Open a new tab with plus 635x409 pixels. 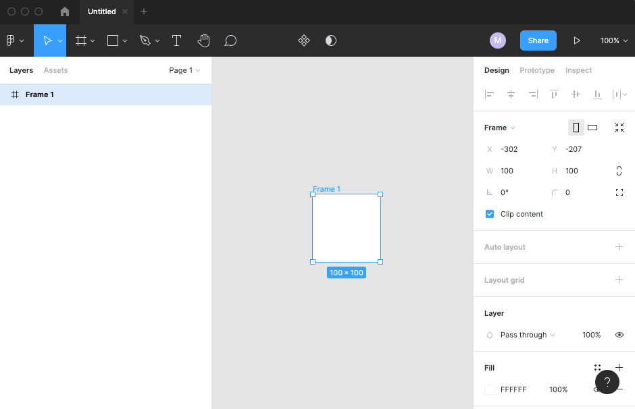(144, 11)
